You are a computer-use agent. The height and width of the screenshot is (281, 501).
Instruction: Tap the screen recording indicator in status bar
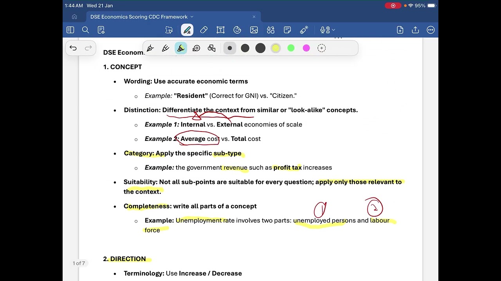(393, 5)
